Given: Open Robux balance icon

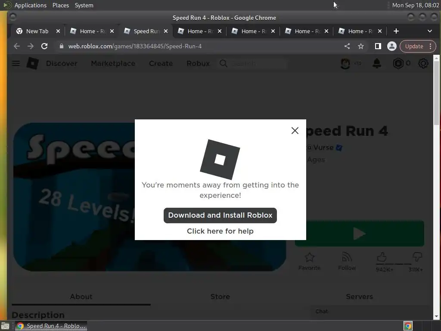Looking at the screenshot, I should click(x=398, y=63).
